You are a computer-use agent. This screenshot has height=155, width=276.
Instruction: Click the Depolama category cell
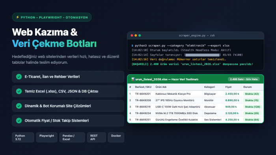pyautogui.click(x=210, y=113)
